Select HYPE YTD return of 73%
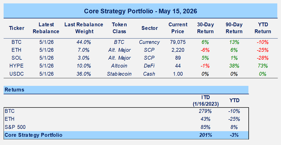This screenshot has height=145, width=281. [x=263, y=66]
